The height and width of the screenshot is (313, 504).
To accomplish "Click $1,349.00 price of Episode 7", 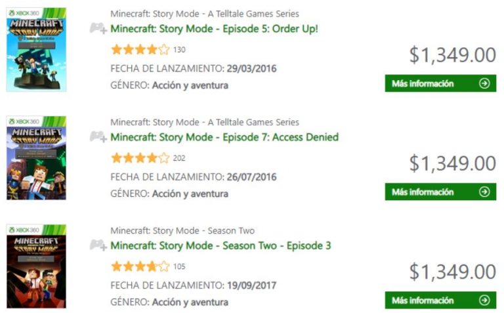I will coord(452,163).
